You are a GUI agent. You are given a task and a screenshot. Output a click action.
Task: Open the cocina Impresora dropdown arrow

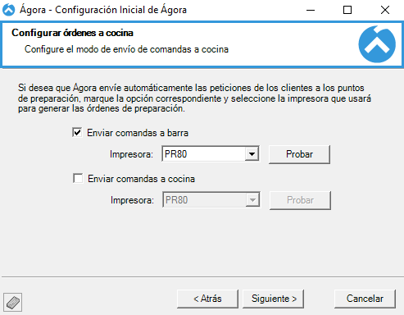(x=252, y=200)
